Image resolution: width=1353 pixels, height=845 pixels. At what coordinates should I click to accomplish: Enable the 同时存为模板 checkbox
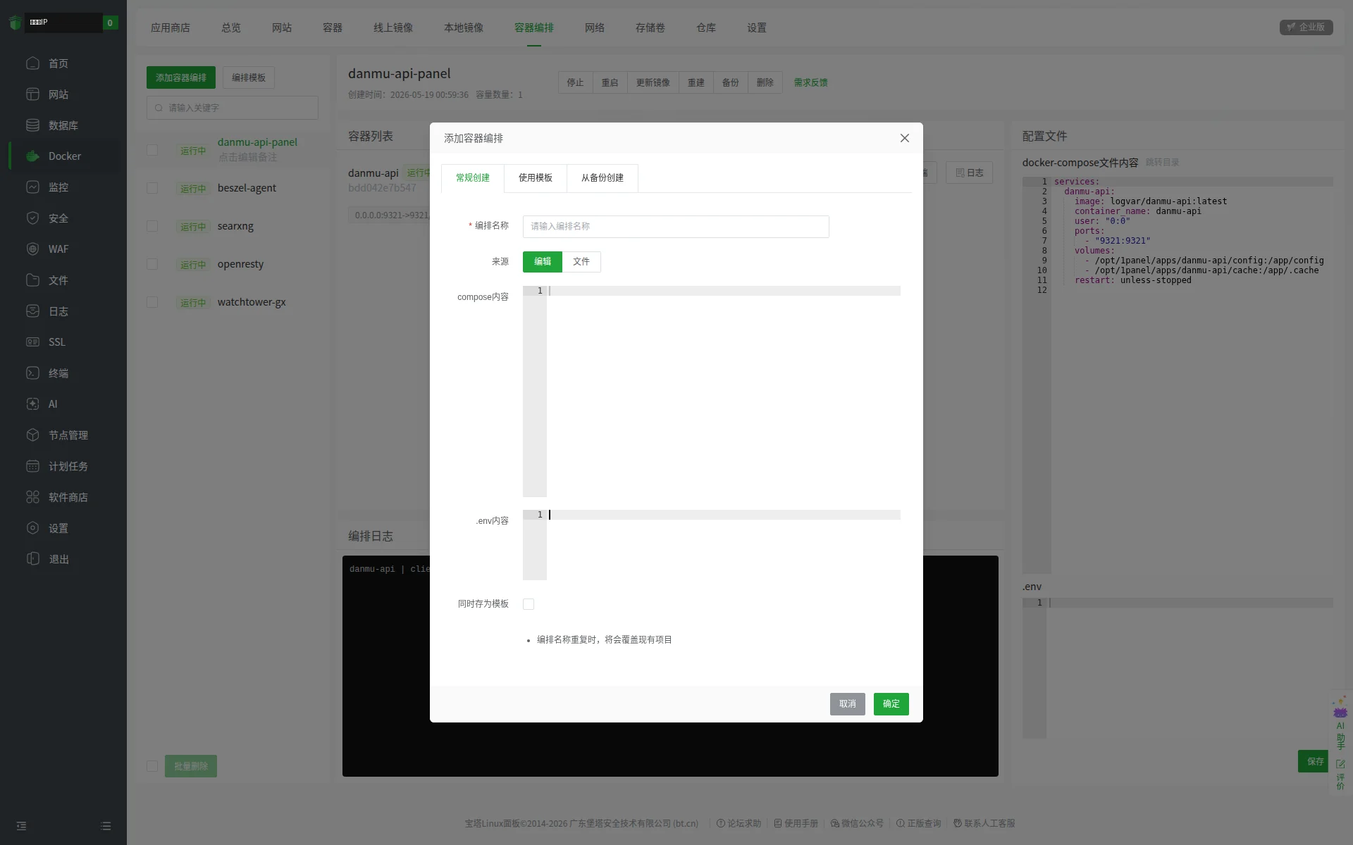pyautogui.click(x=529, y=604)
